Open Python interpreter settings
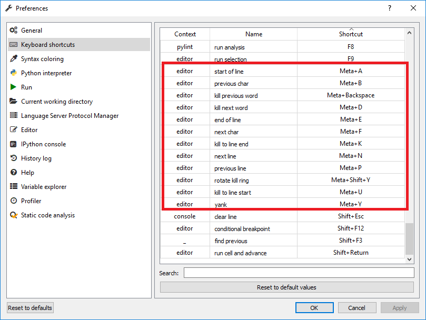 tap(79, 73)
